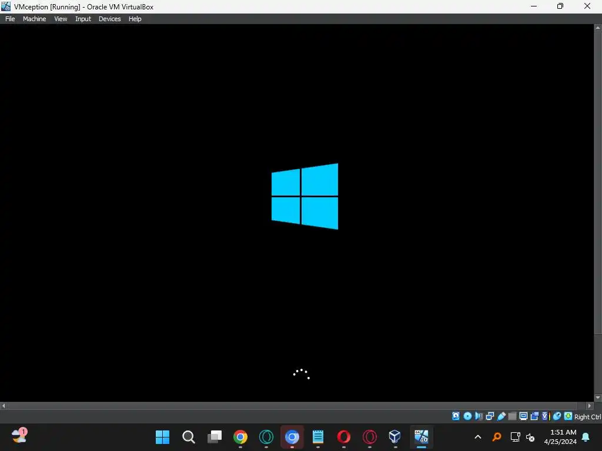Open the red outline Opera GX icon

click(370, 437)
